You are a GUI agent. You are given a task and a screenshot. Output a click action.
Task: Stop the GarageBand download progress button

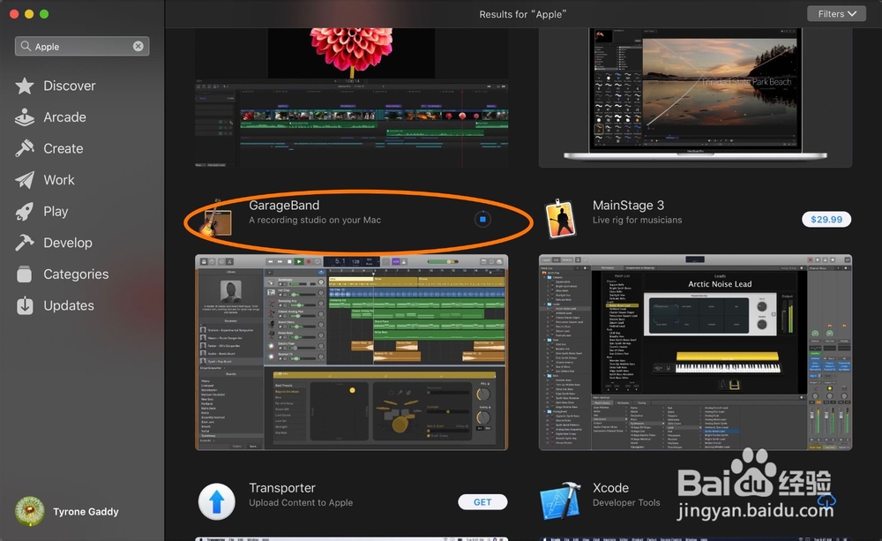(482, 219)
